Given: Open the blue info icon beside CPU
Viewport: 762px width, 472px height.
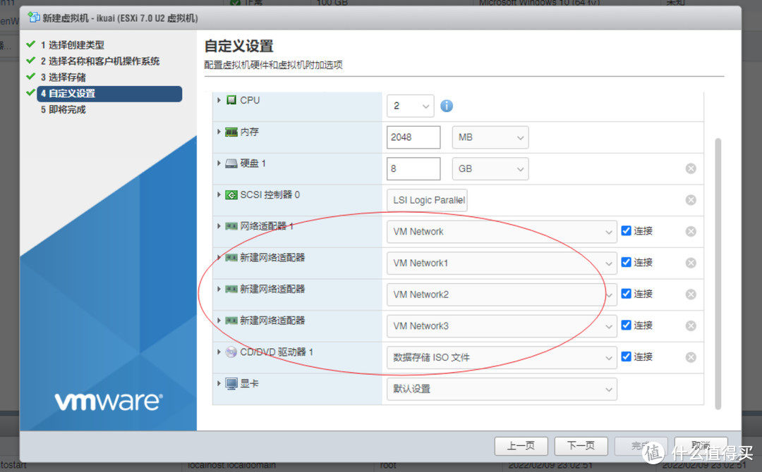Looking at the screenshot, I should coord(446,106).
